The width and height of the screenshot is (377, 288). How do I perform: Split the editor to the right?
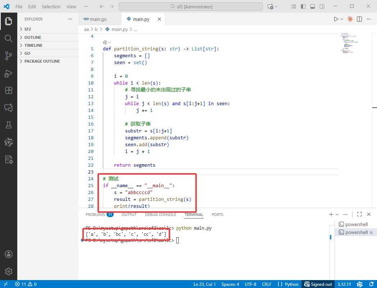[359, 19]
